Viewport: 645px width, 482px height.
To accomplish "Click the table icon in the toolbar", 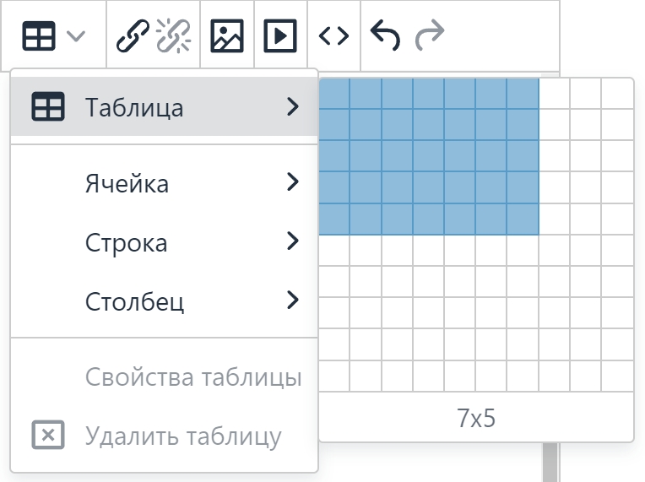I will click(38, 35).
